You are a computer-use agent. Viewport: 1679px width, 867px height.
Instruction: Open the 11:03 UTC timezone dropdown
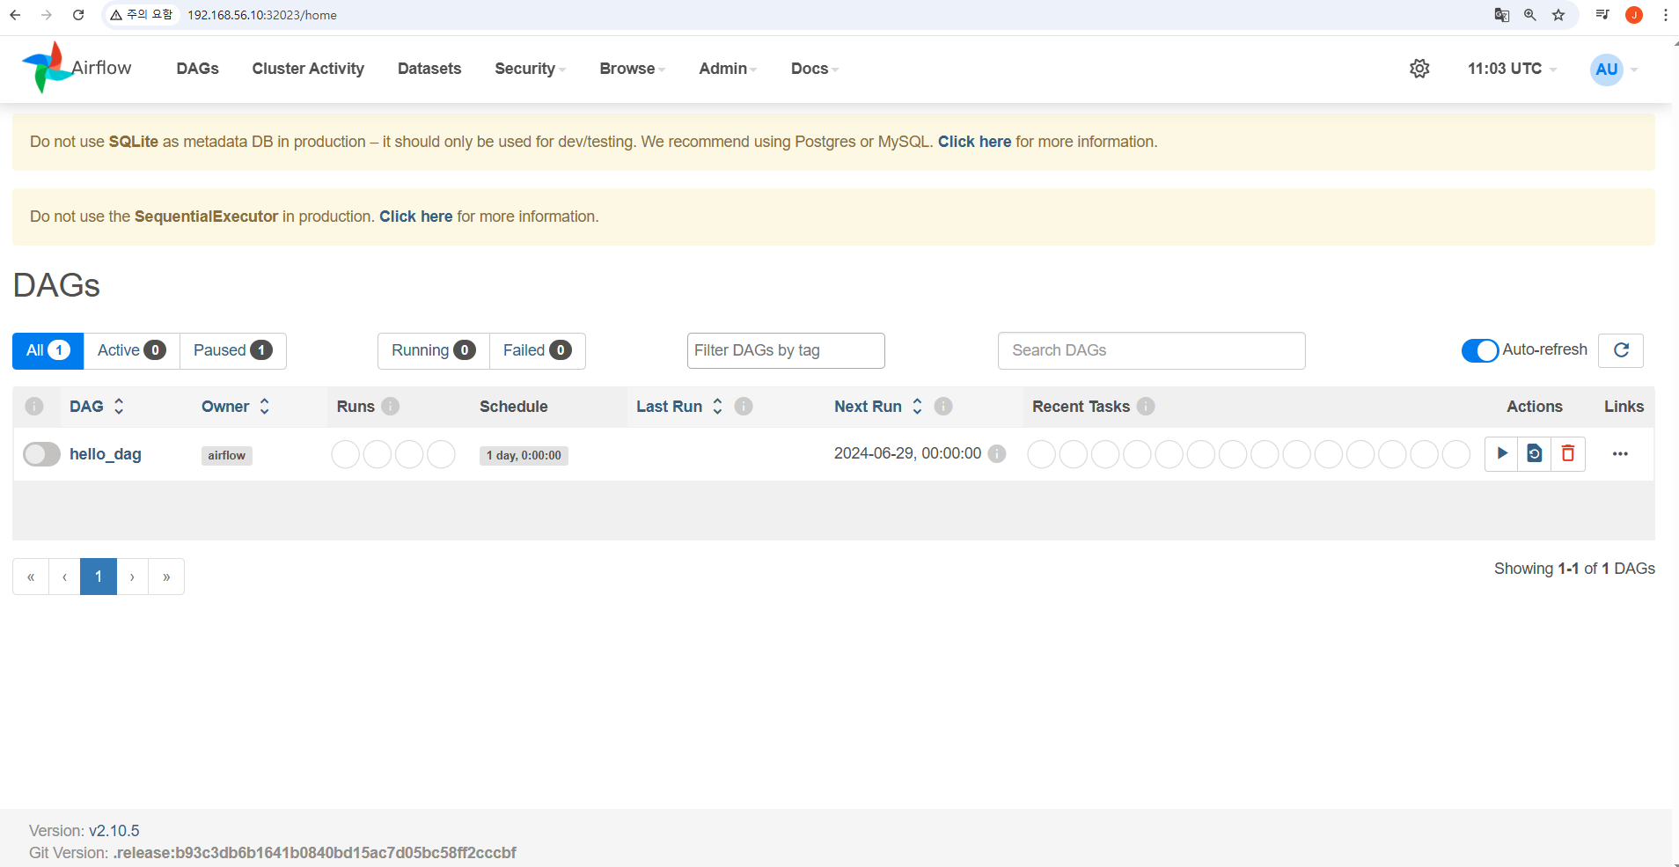tap(1512, 69)
